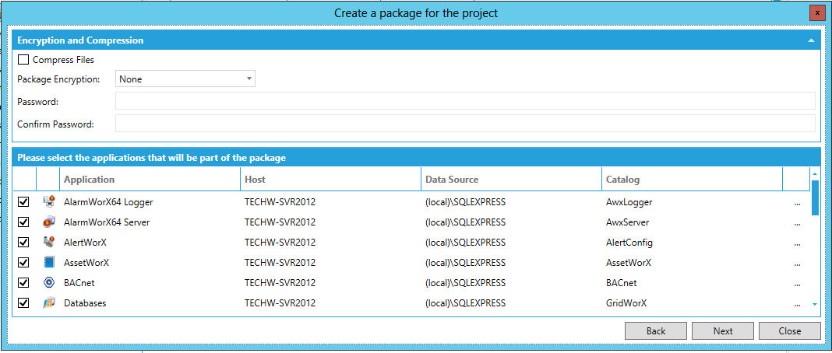Click the Databases application icon
Image resolution: width=832 pixels, height=353 pixels.
(x=48, y=303)
